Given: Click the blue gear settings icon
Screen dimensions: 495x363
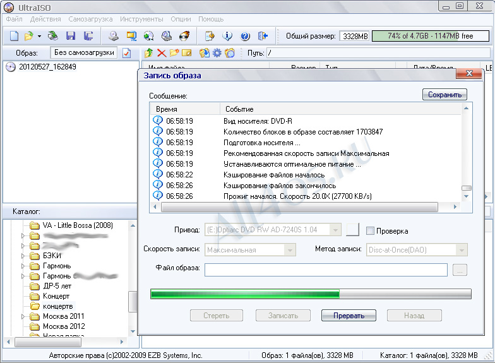Looking at the screenshot, I should click(217, 53).
